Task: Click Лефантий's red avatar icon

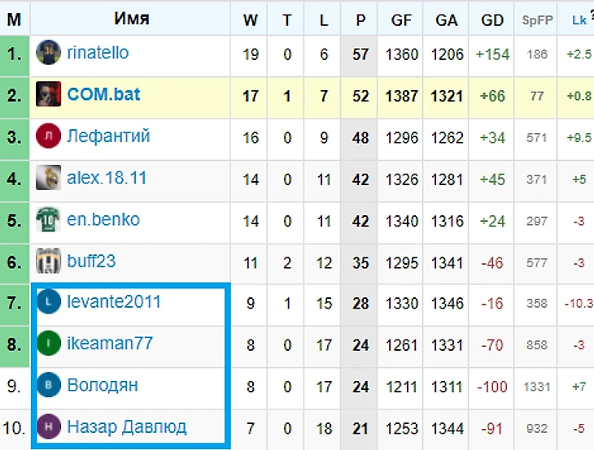Action: coord(49,136)
